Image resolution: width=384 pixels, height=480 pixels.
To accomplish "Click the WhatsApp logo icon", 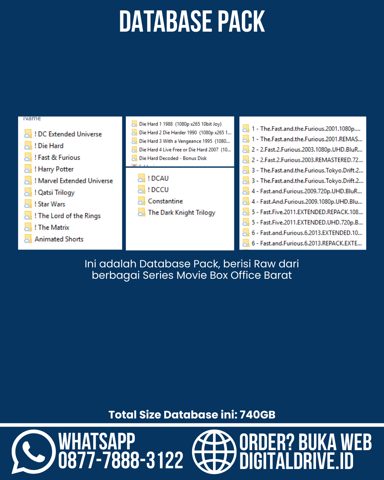I will tap(33, 452).
